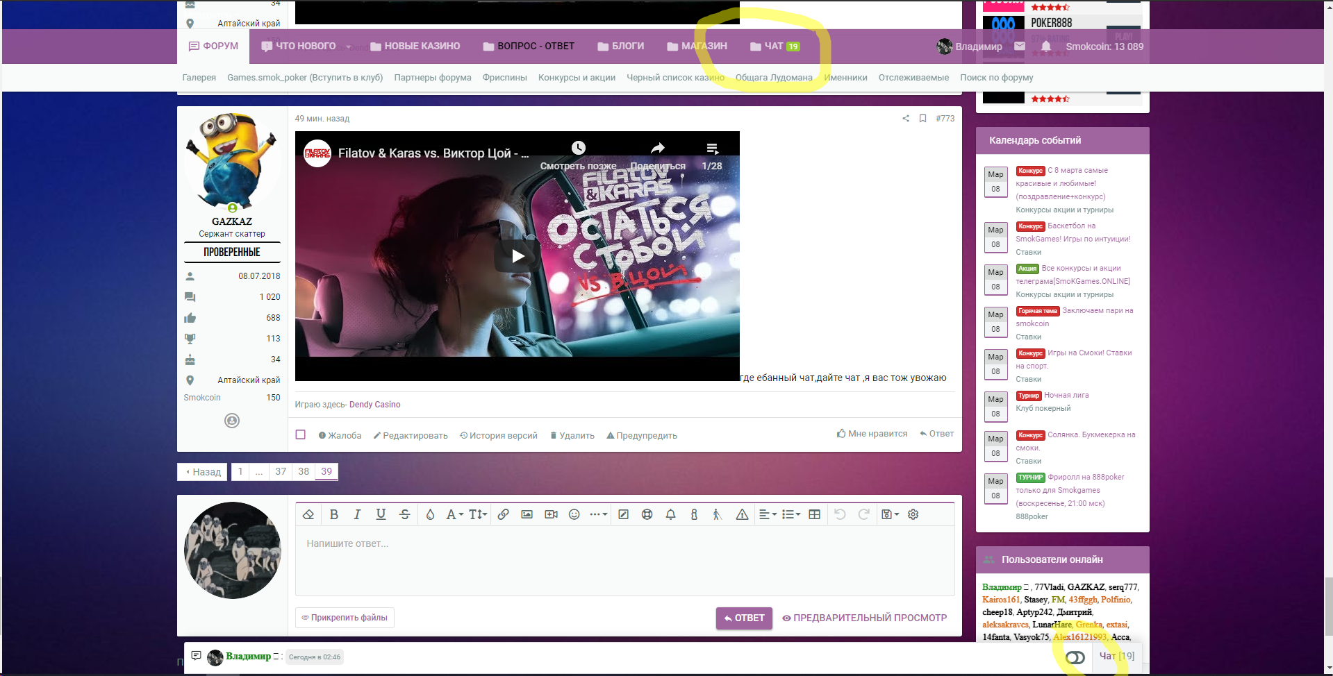Viewport: 1333px width, 676px height.
Task: Insert image via editor toolbar
Action: tap(527, 514)
